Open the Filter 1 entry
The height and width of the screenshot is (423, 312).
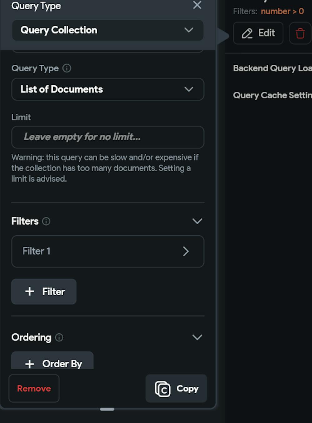point(108,251)
